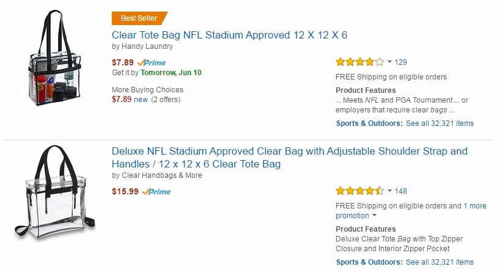The image size is (497, 272).
Task: View the 129 customer reviews
Action: point(401,62)
